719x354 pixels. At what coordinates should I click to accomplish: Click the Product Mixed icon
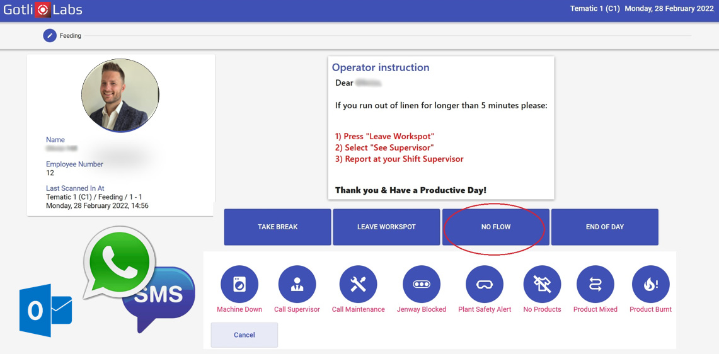tap(595, 284)
